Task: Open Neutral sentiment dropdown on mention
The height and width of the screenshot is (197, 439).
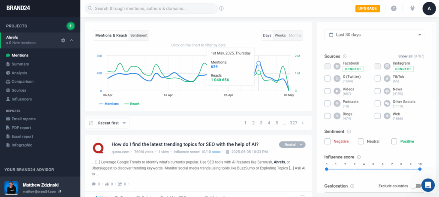Action: tap(292, 145)
